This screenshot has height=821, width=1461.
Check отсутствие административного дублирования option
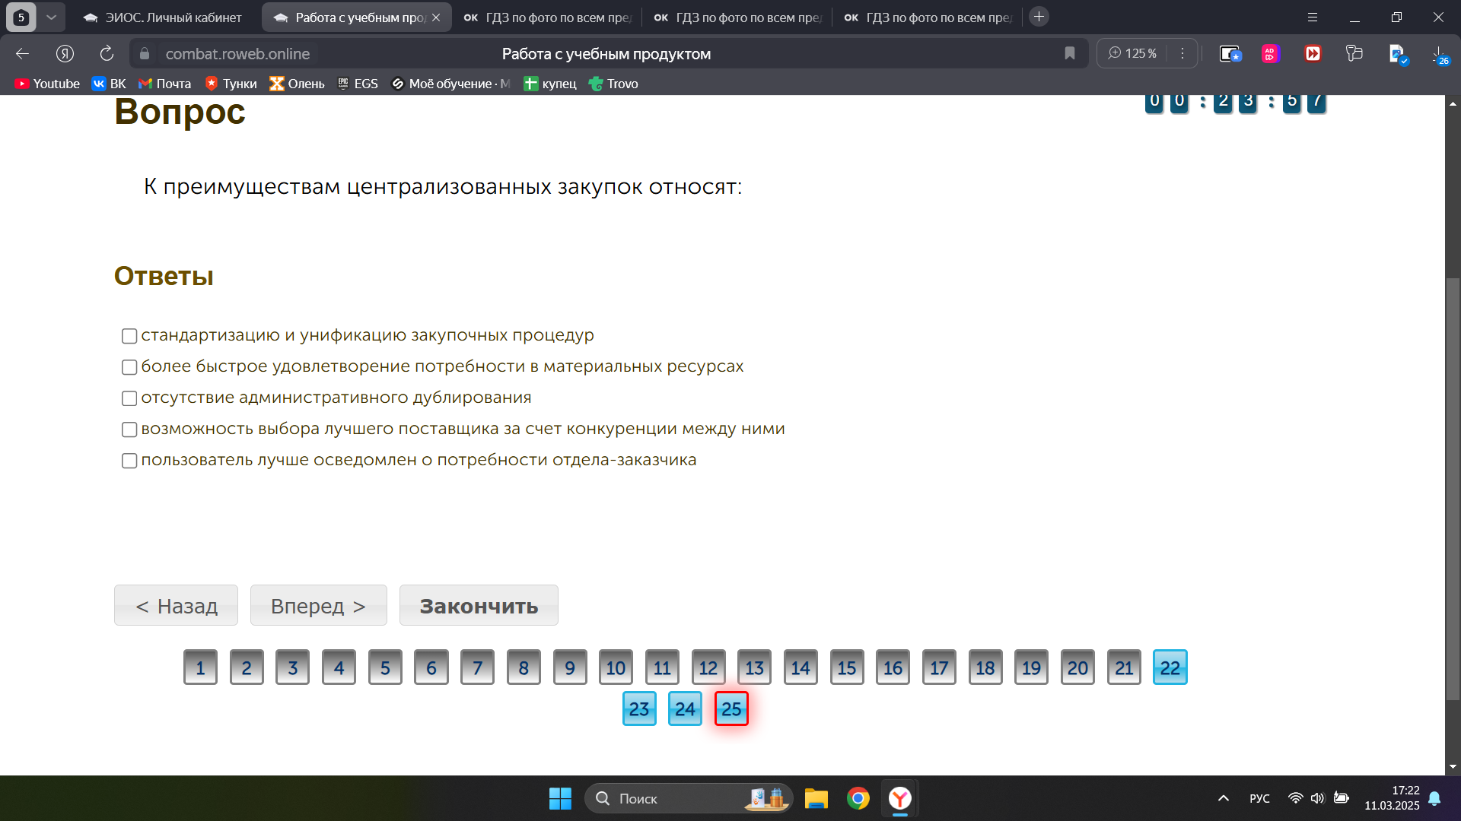coord(129,398)
